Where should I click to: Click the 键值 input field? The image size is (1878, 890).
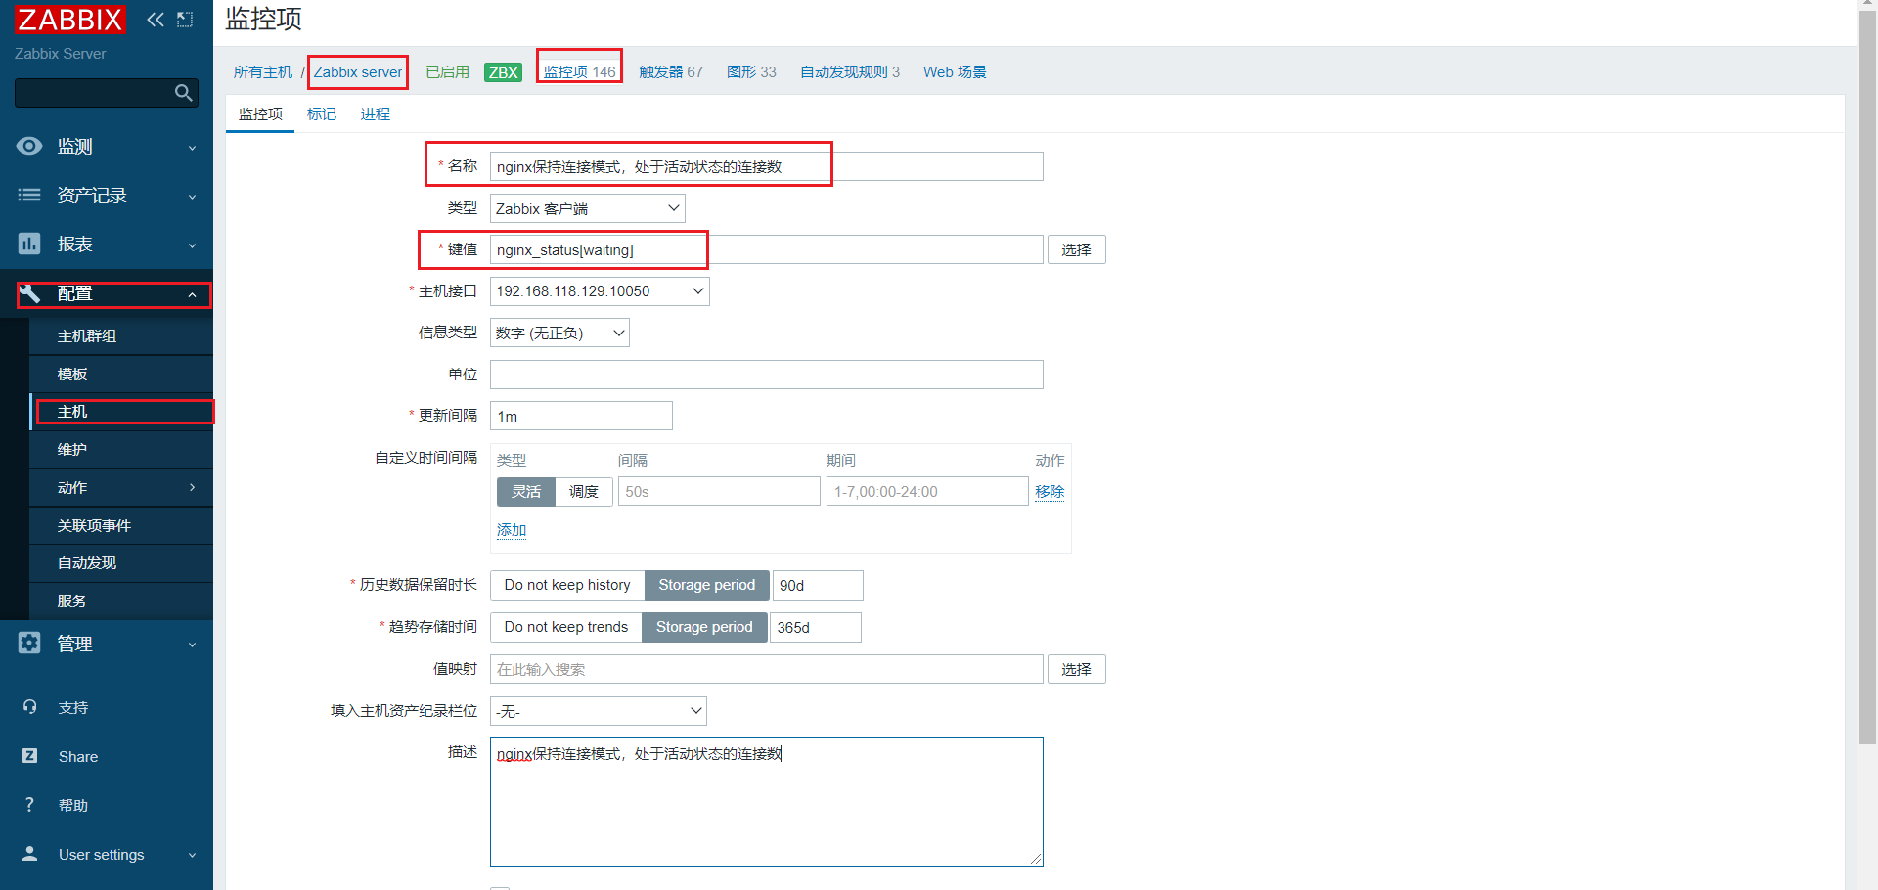[767, 249]
